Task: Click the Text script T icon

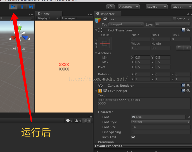Action: [x=100, y=91]
